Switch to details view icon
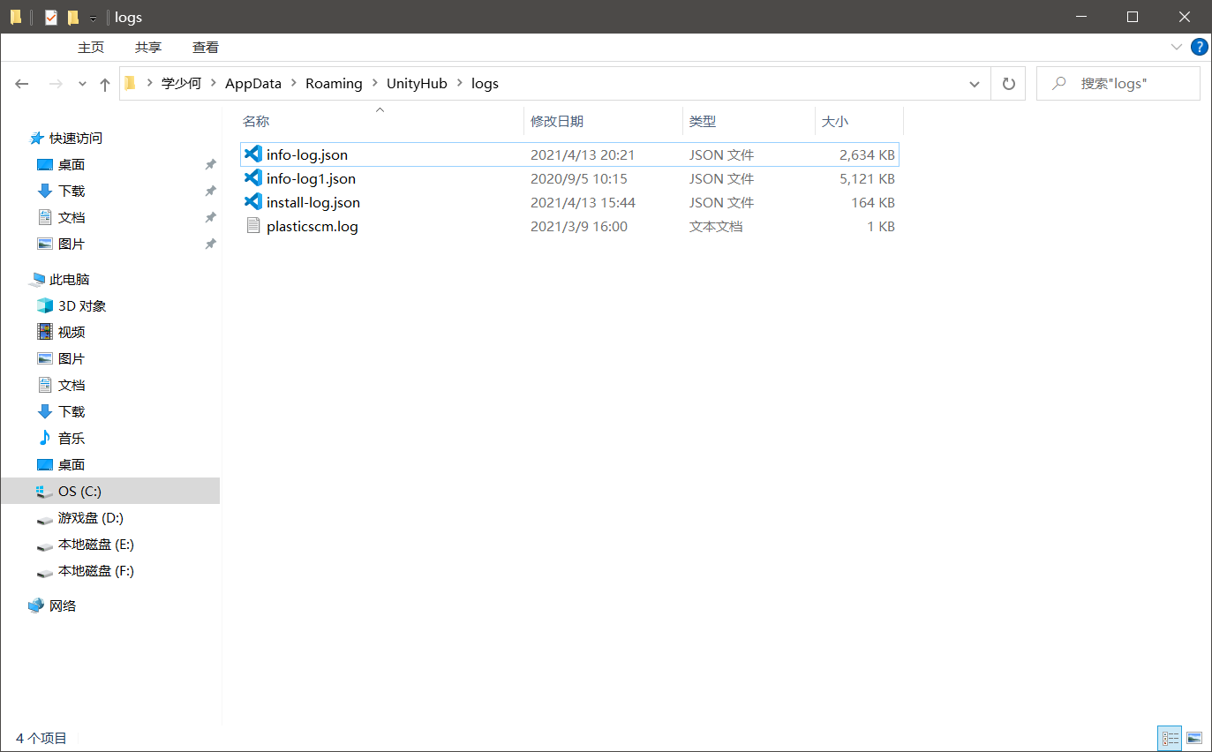The width and height of the screenshot is (1212, 752). pos(1171,738)
